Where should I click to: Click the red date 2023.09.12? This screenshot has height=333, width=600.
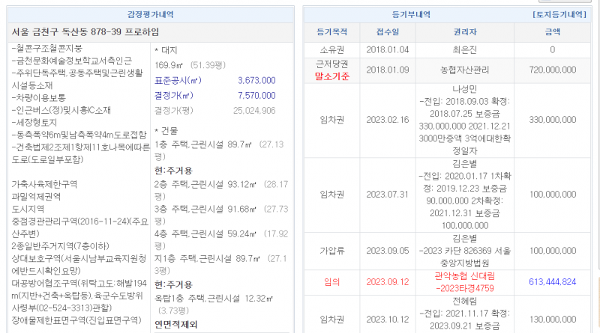click(x=382, y=282)
